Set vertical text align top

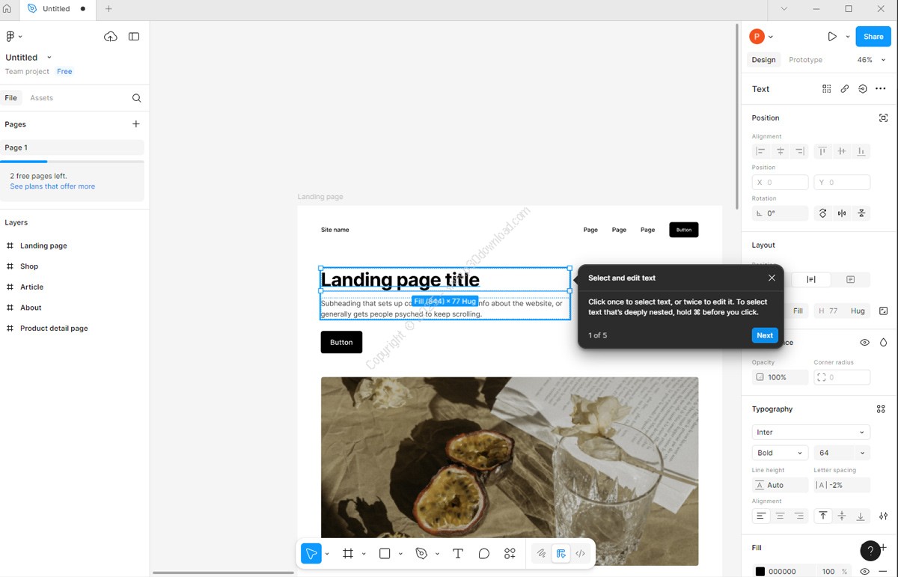point(823,516)
